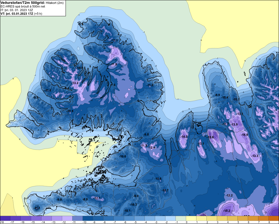Click the -13.9 temperature label
Screen dimensions: 279x224
click(x=234, y=124)
